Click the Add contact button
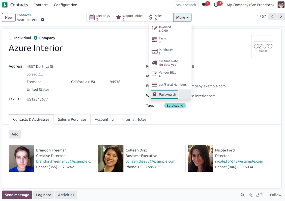This screenshot has width=285, height=201. coord(15,134)
